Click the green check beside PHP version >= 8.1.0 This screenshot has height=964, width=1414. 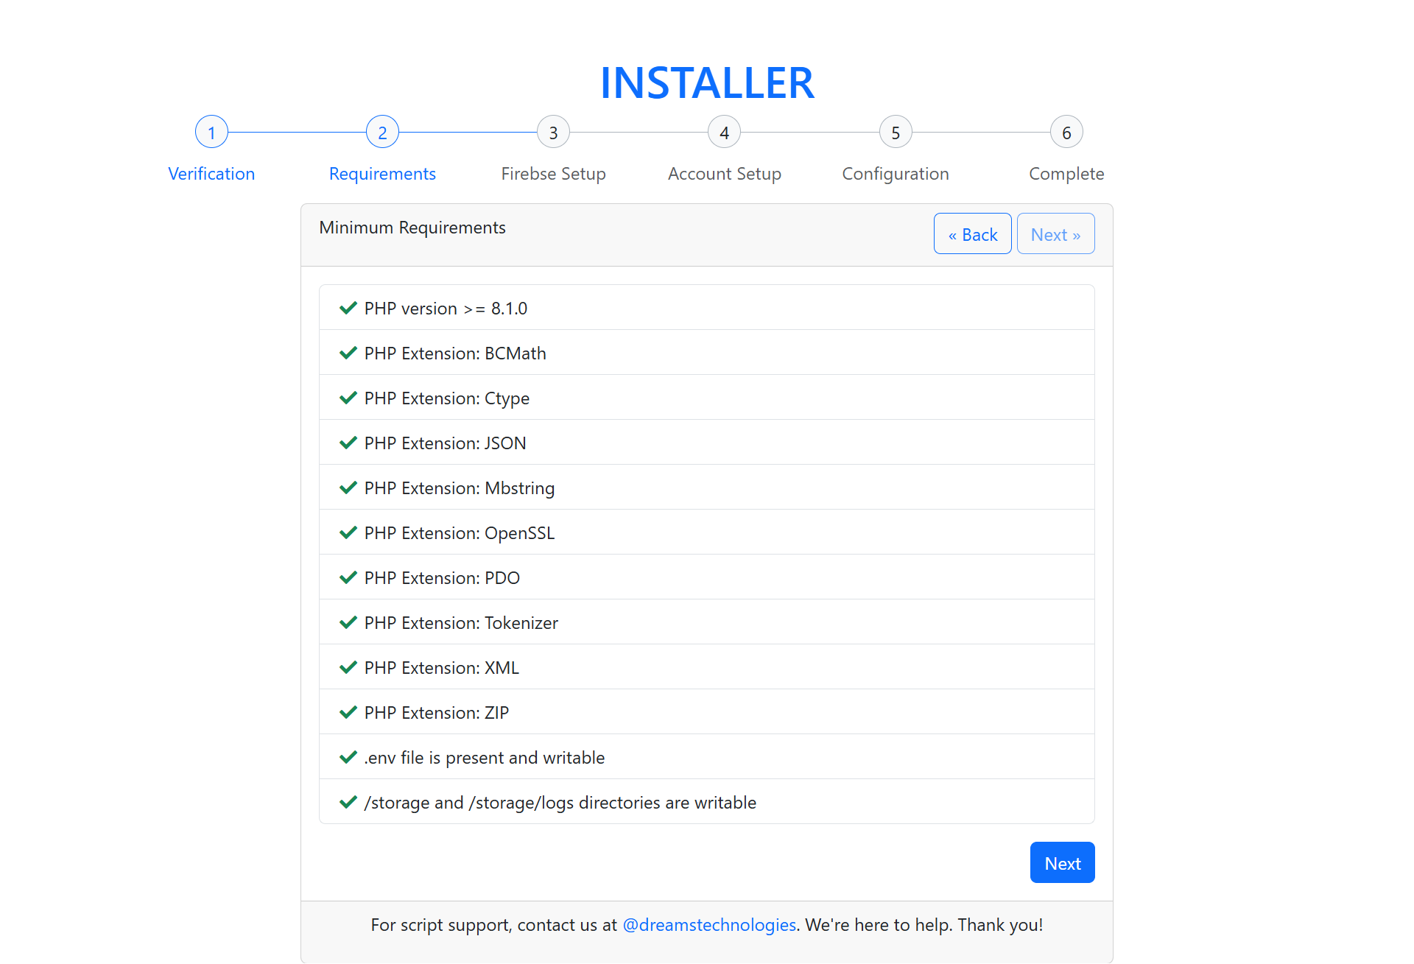click(x=348, y=308)
